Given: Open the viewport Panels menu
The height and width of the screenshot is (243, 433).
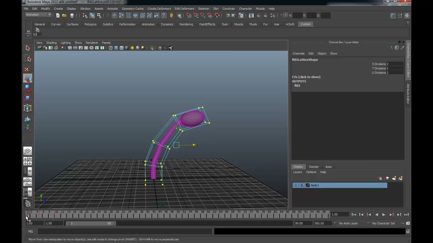Looking at the screenshot, I should pyautogui.click(x=106, y=43).
